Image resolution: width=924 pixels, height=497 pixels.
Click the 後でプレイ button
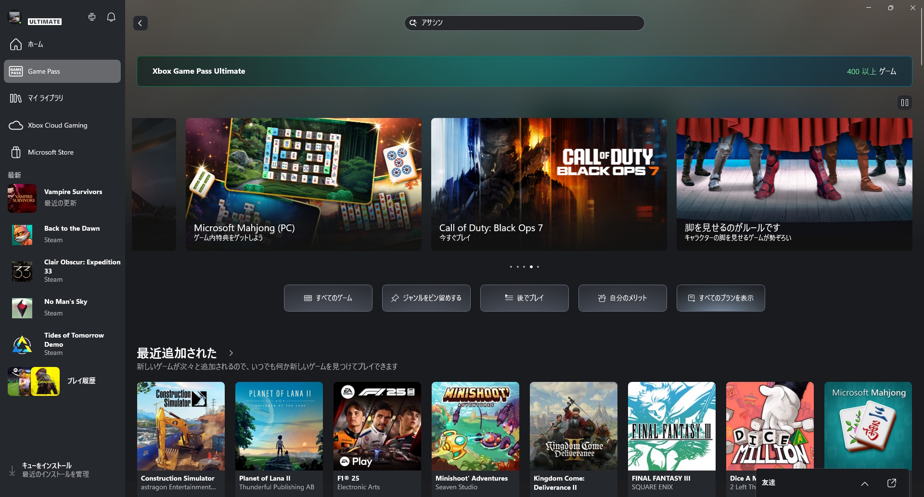(x=525, y=298)
